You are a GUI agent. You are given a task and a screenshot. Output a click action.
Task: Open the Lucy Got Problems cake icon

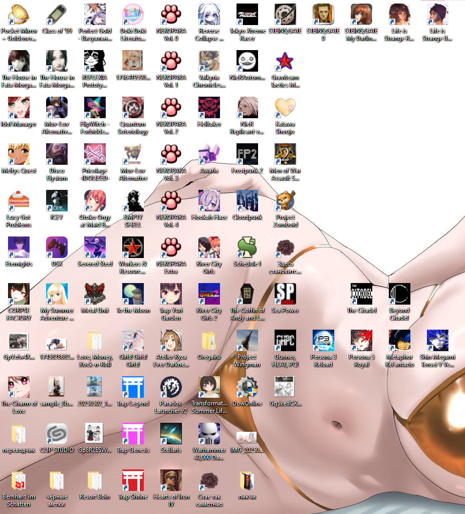19,201
